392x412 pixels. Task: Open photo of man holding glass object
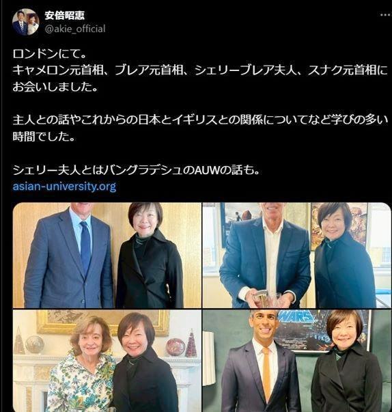click(296, 255)
